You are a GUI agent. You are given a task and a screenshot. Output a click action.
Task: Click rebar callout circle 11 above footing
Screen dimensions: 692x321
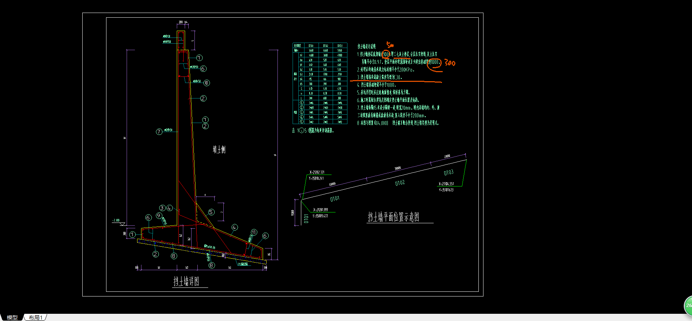[254, 232]
